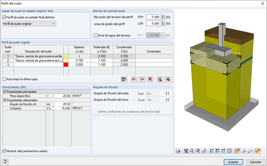Open soil library ellipsis button in row 2

click(61, 61)
